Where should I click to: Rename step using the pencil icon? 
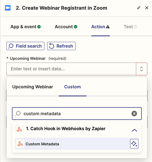coord(139,8)
